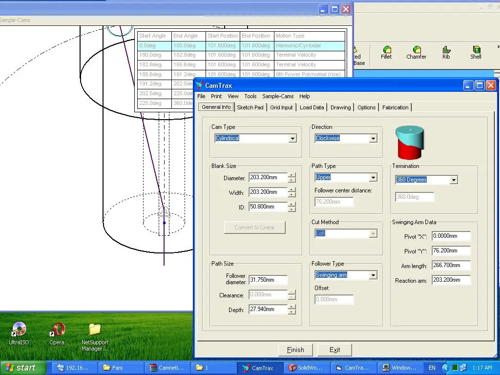Select the Shell feature icon

[476, 50]
